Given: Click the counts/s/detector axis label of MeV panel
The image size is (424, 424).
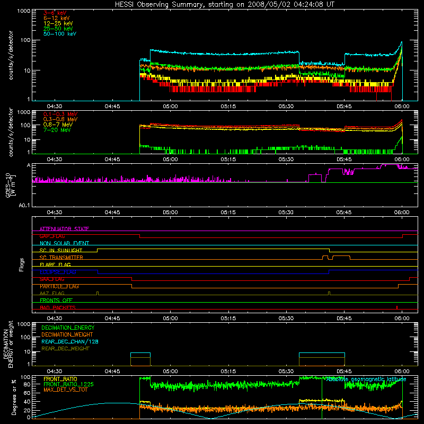Looking at the screenshot, I should (x=11, y=132).
